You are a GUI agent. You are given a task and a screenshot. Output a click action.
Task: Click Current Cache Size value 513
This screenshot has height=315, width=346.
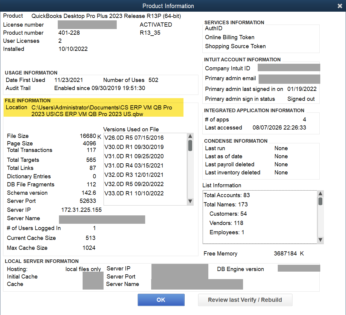point(90,238)
